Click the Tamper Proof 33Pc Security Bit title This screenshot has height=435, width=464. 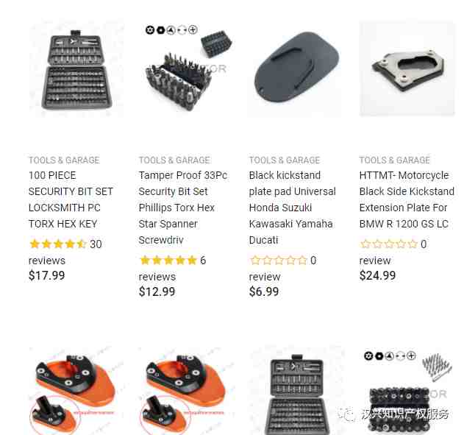coord(183,208)
